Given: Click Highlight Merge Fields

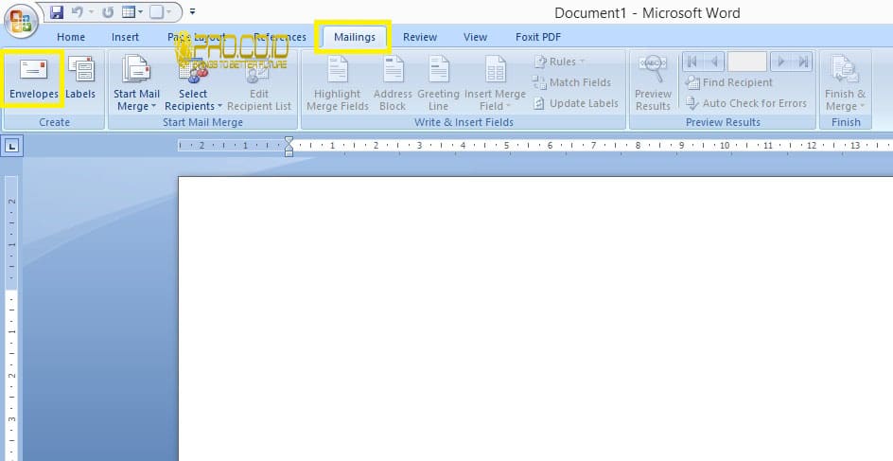Looking at the screenshot, I should 337,83.
